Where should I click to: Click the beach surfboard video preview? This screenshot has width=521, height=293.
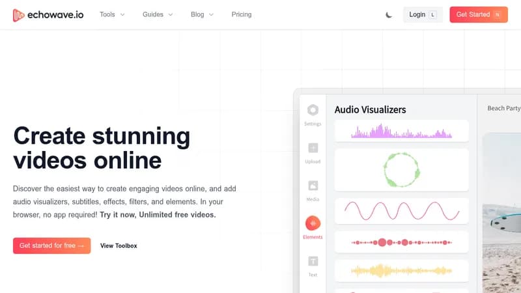click(x=501, y=213)
